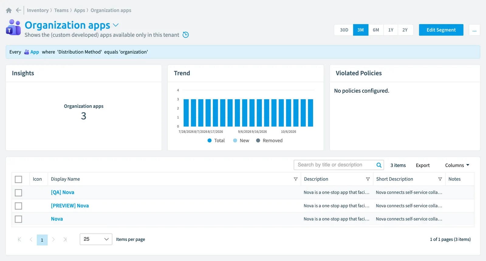
Task: Click the Edit Segment button
Action: (x=441, y=30)
